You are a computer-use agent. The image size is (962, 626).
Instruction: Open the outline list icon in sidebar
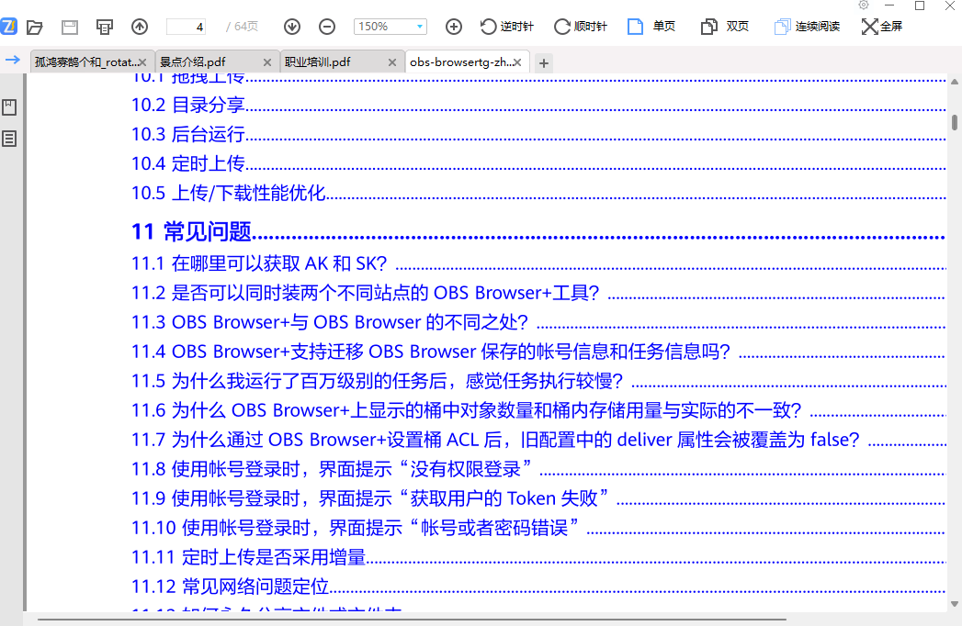click(9, 139)
